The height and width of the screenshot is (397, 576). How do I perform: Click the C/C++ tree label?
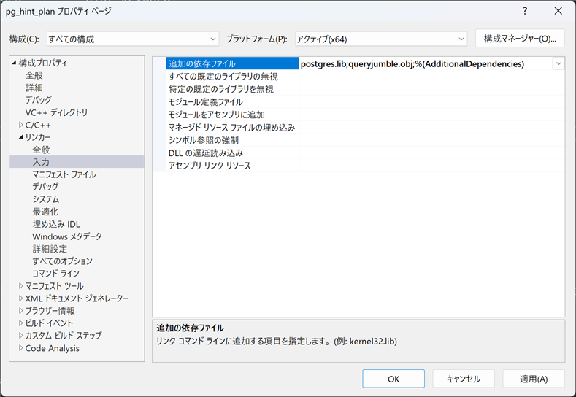point(38,125)
